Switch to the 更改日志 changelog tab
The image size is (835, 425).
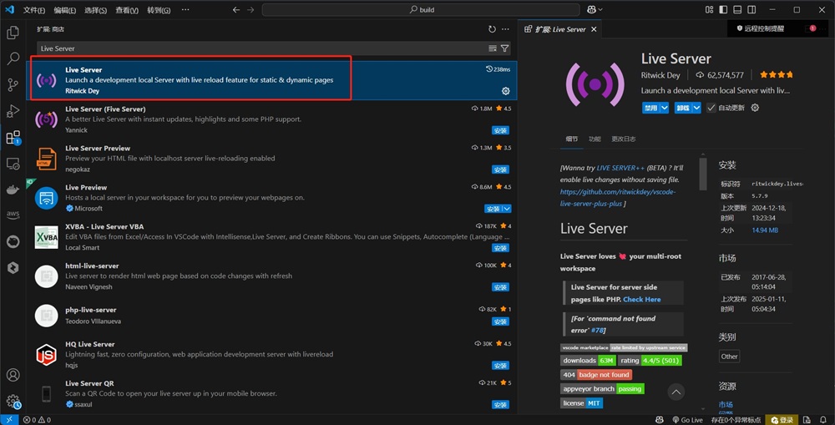point(623,139)
